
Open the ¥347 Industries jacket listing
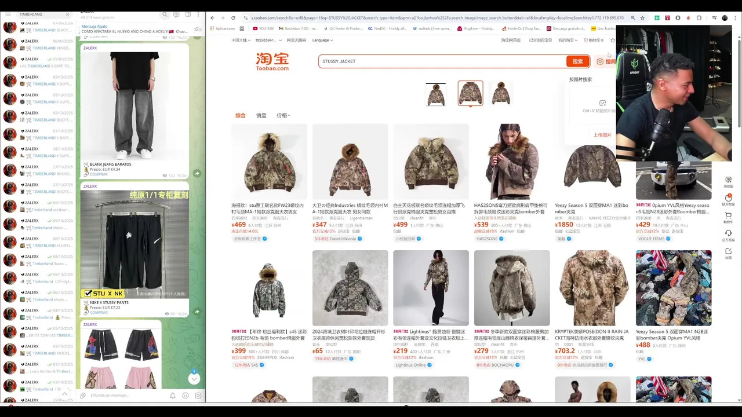pyautogui.click(x=350, y=182)
